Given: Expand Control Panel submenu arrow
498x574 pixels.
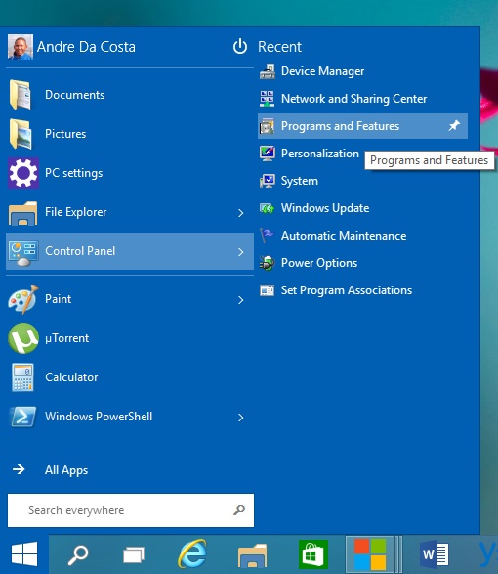Looking at the screenshot, I should point(240,252).
